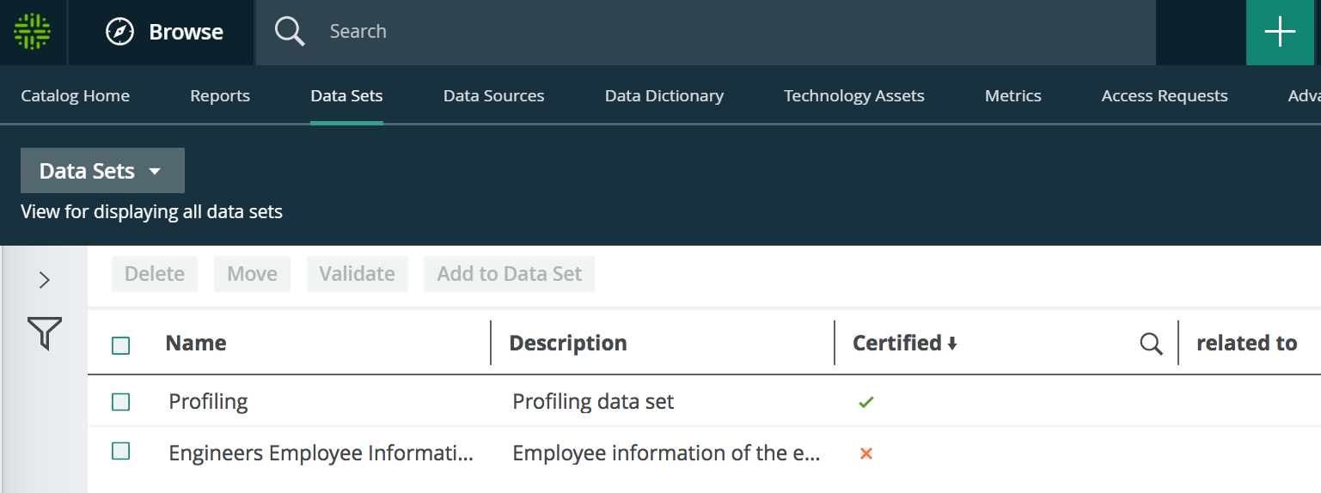Click the Validate button

coord(357,274)
